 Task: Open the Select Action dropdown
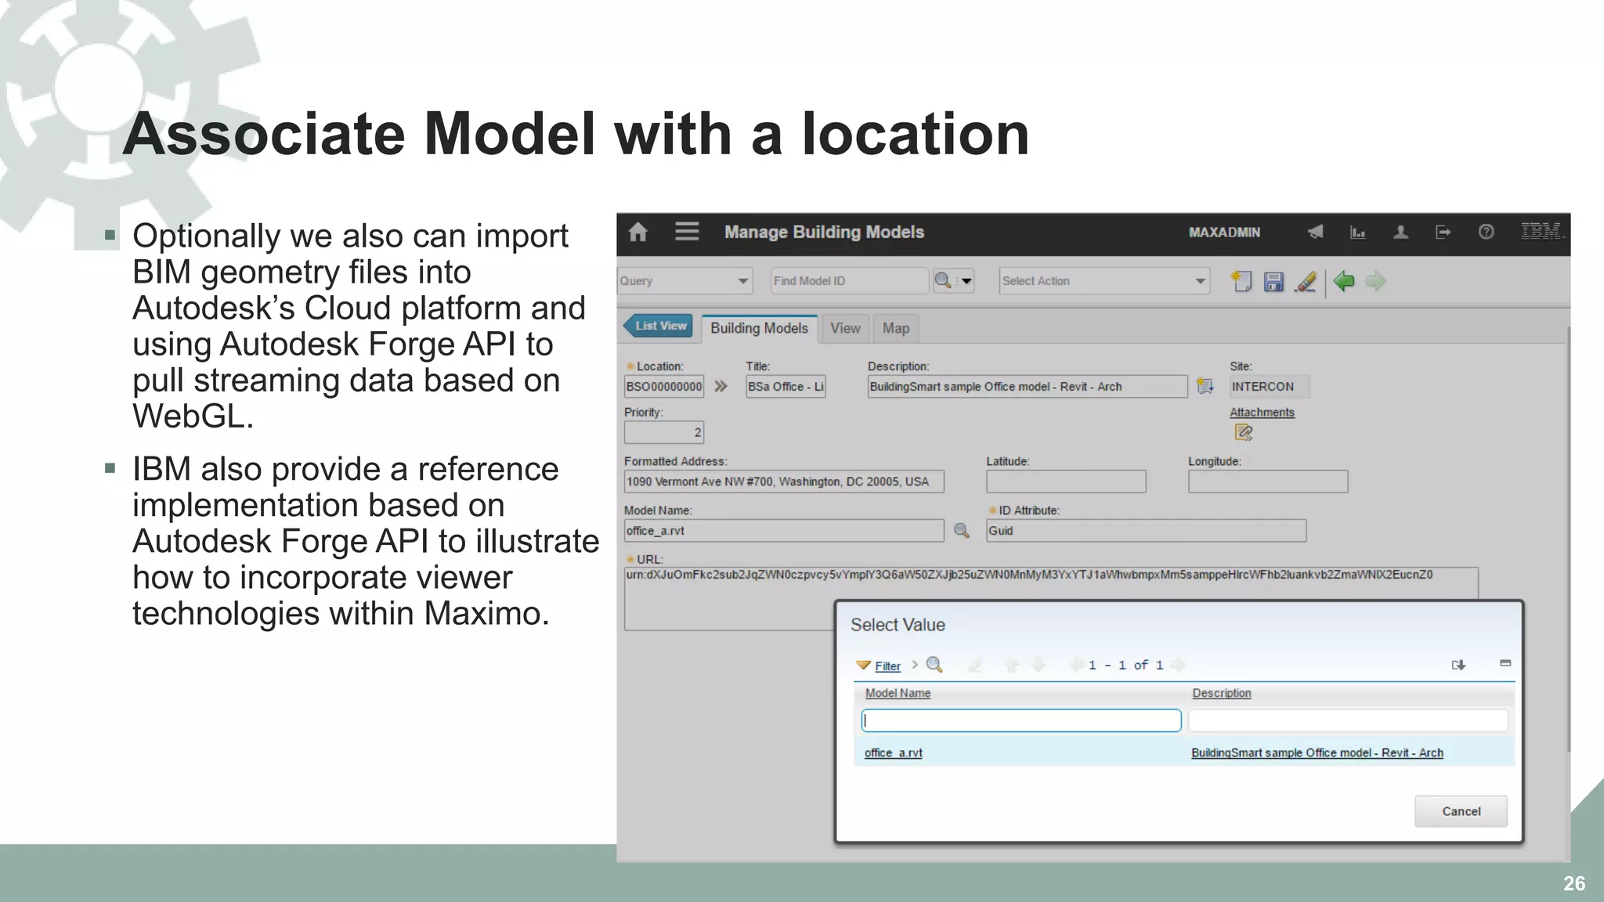click(x=1104, y=280)
